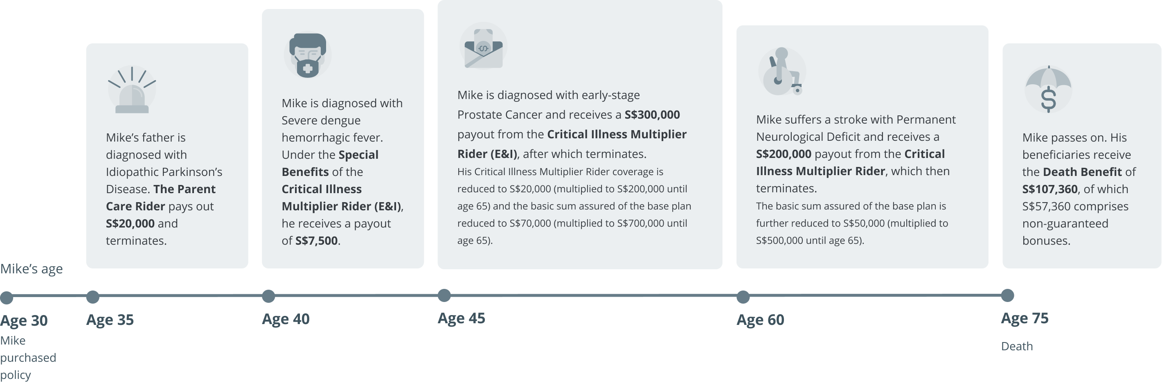Select the Age 60 timeline dot
Viewport: 1162px width, 383px height.
[743, 297]
